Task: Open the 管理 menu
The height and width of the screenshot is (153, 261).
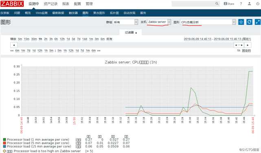Action: coord(89,4)
